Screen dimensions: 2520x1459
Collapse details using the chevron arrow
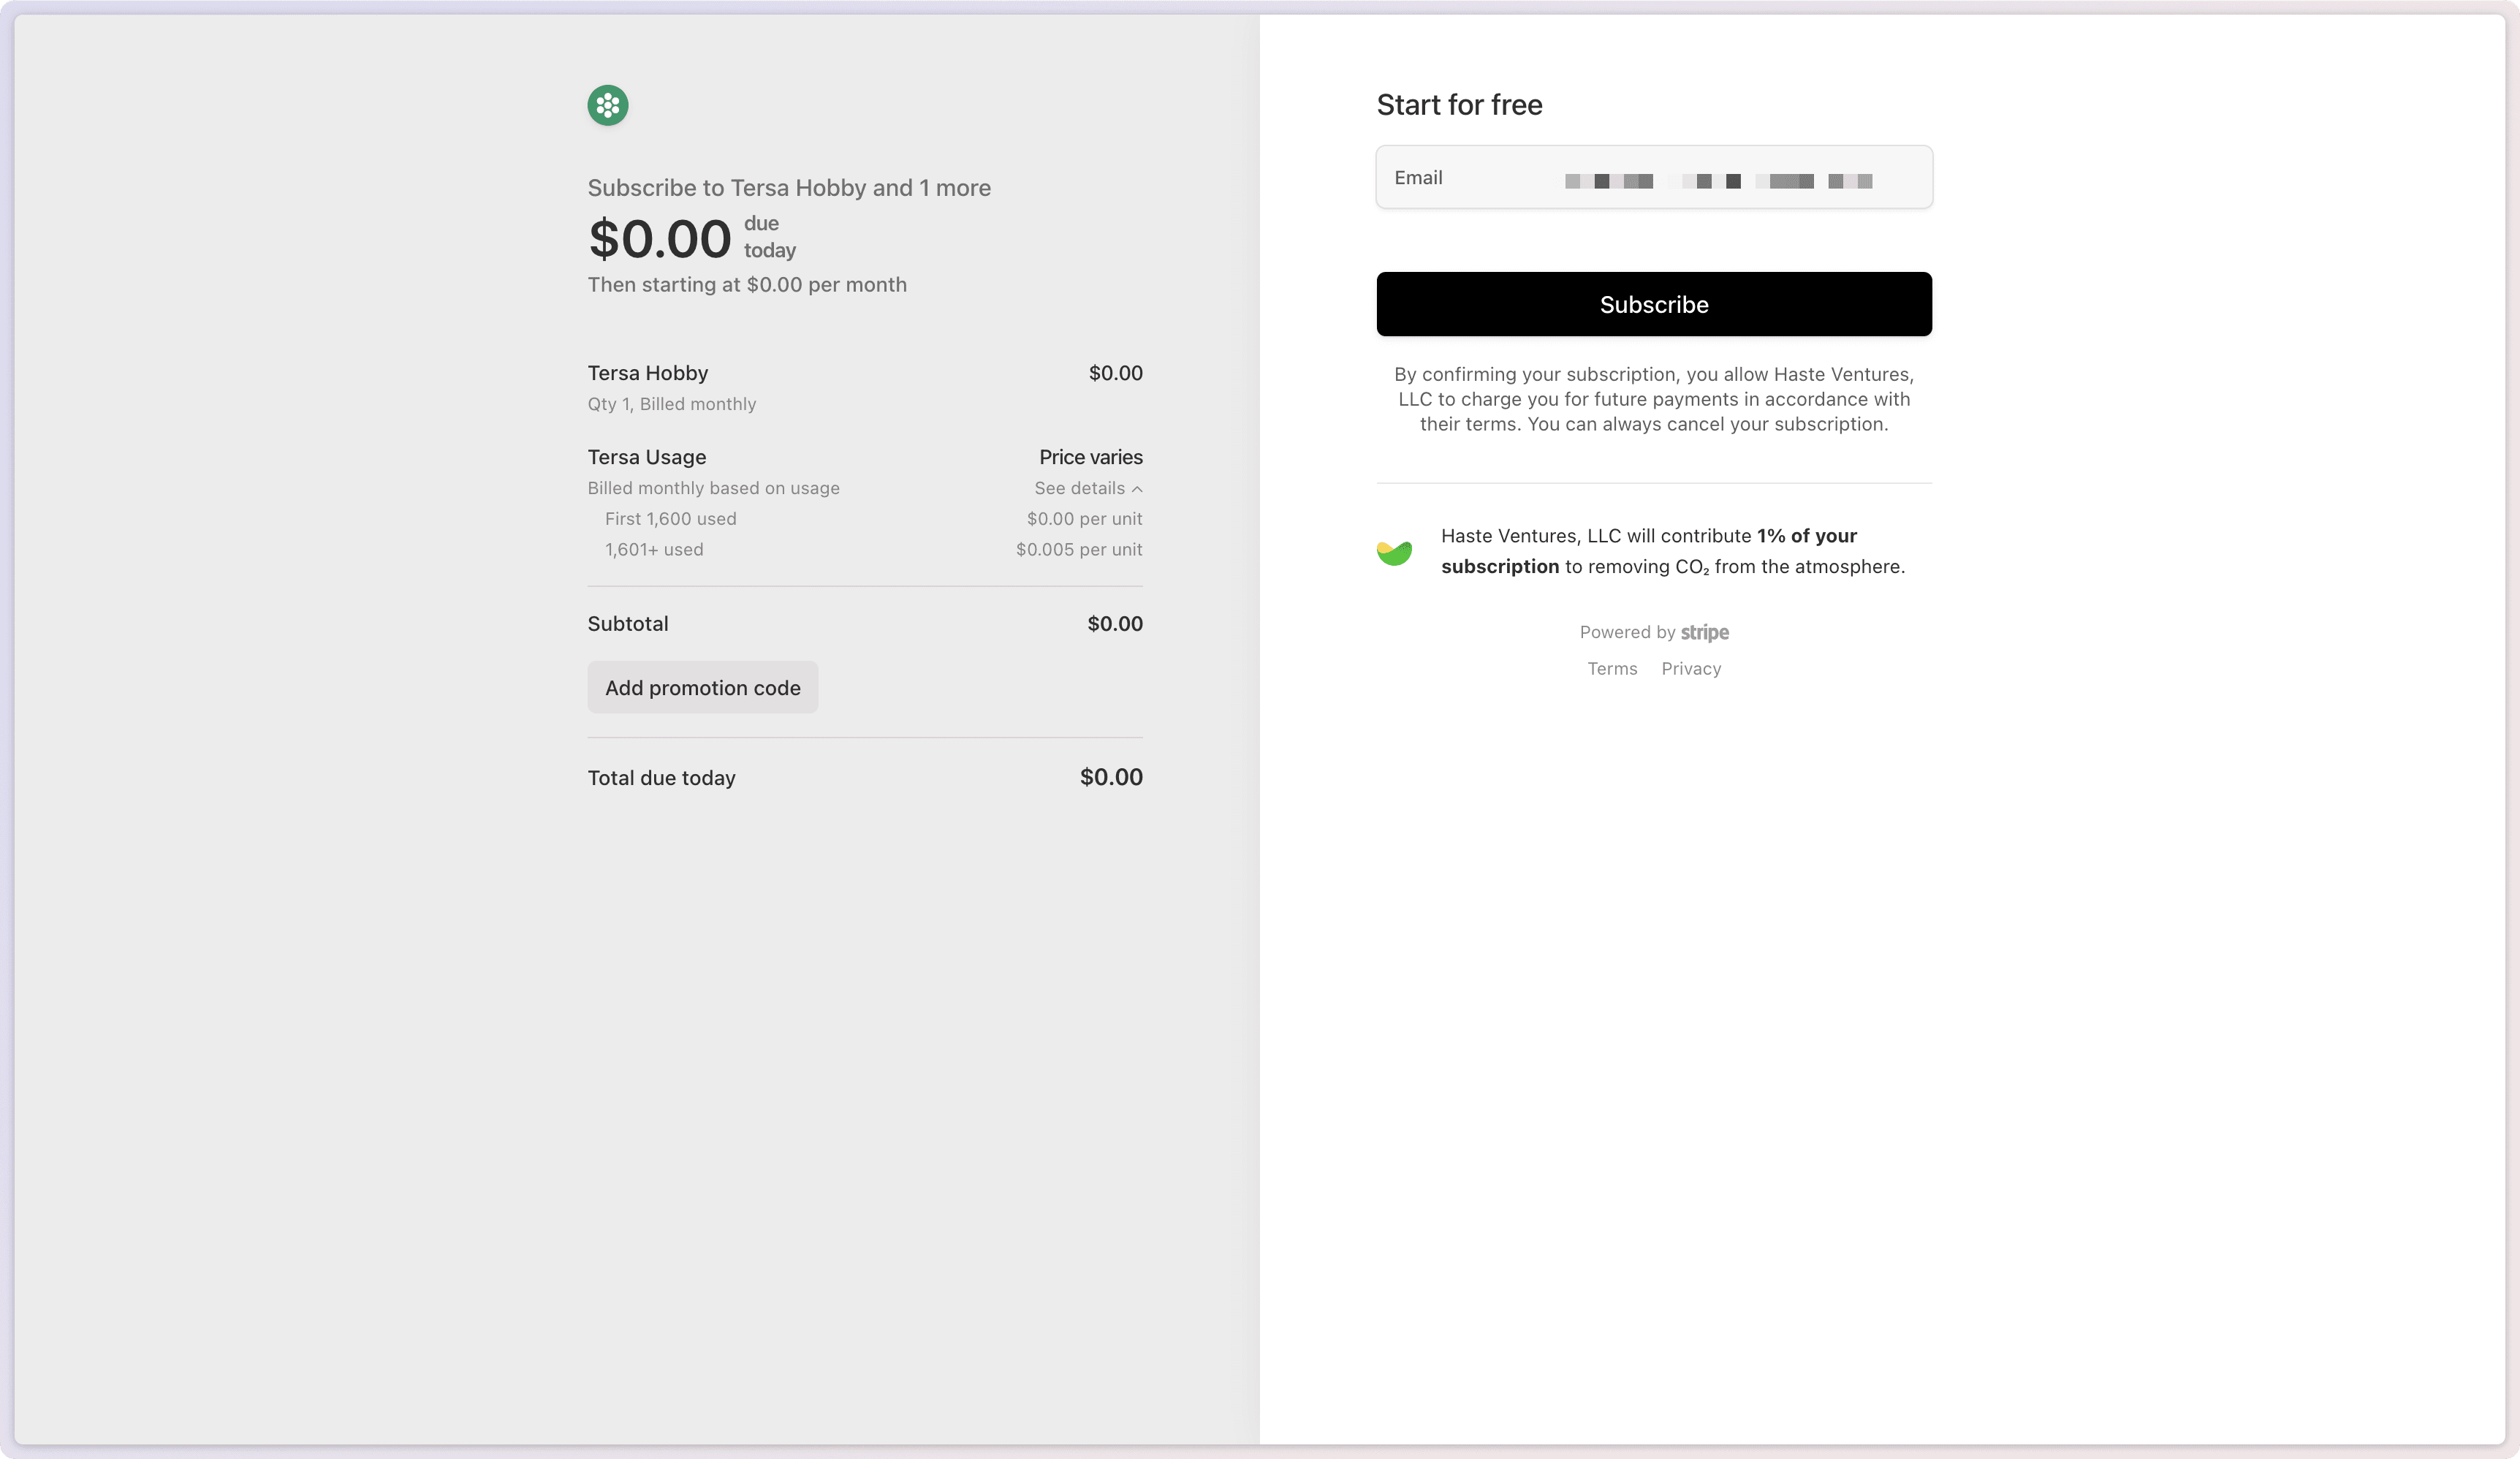1137,489
